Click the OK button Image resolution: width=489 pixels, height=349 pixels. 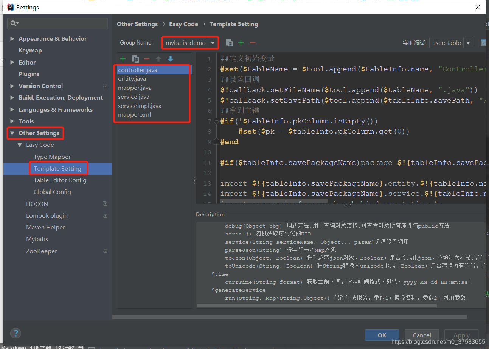[382, 335]
